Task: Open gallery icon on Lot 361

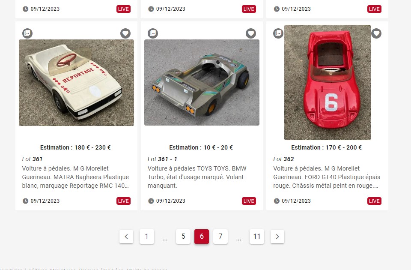Action: pyautogui.click(x=27, y=33)
